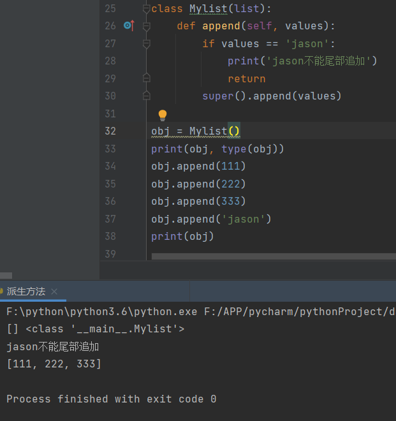Click 'obj.append(222)' in the editor

click(x=198, y=184)
